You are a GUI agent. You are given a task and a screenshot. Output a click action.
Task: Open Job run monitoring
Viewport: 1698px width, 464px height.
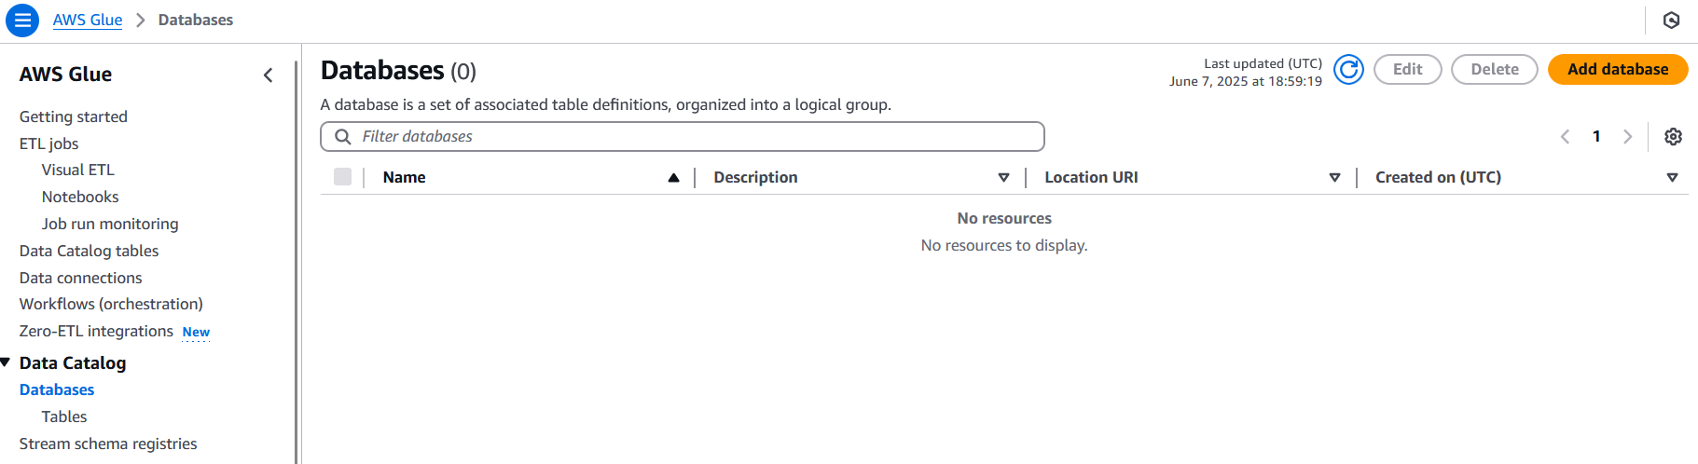pos(110,224)
